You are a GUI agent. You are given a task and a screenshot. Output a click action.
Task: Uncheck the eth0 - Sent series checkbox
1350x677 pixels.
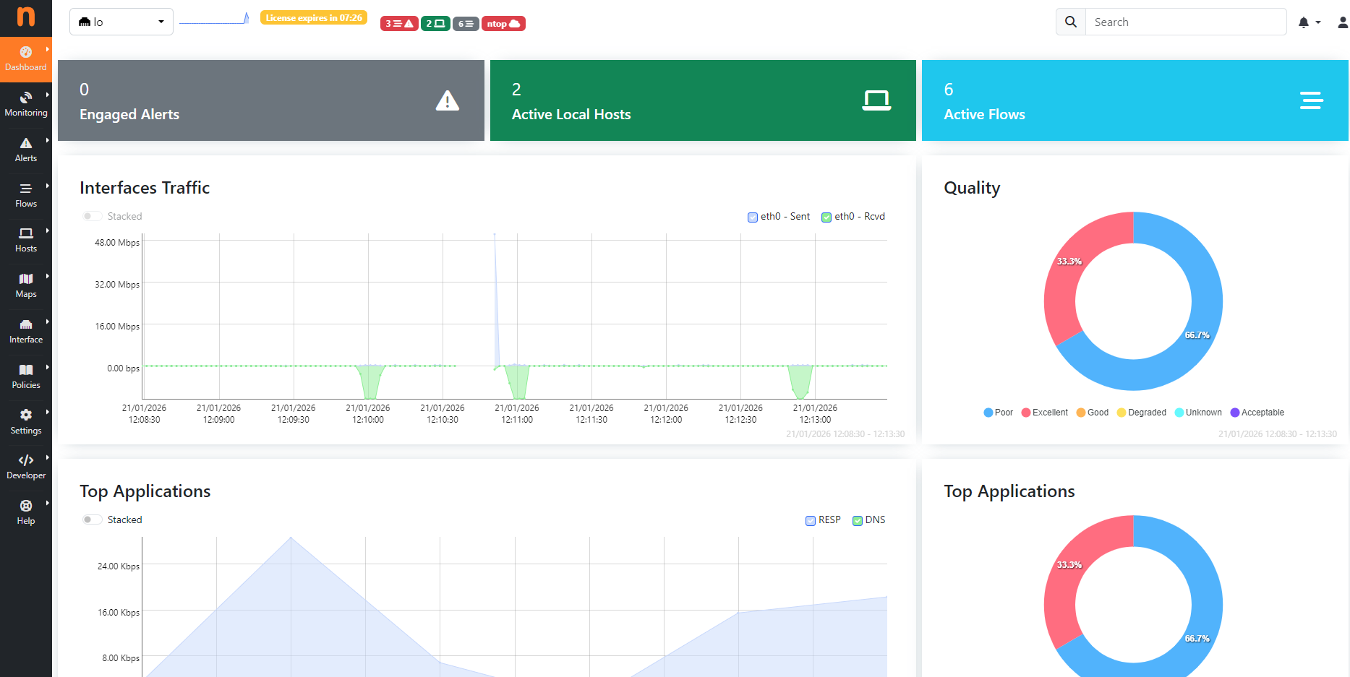753,217
